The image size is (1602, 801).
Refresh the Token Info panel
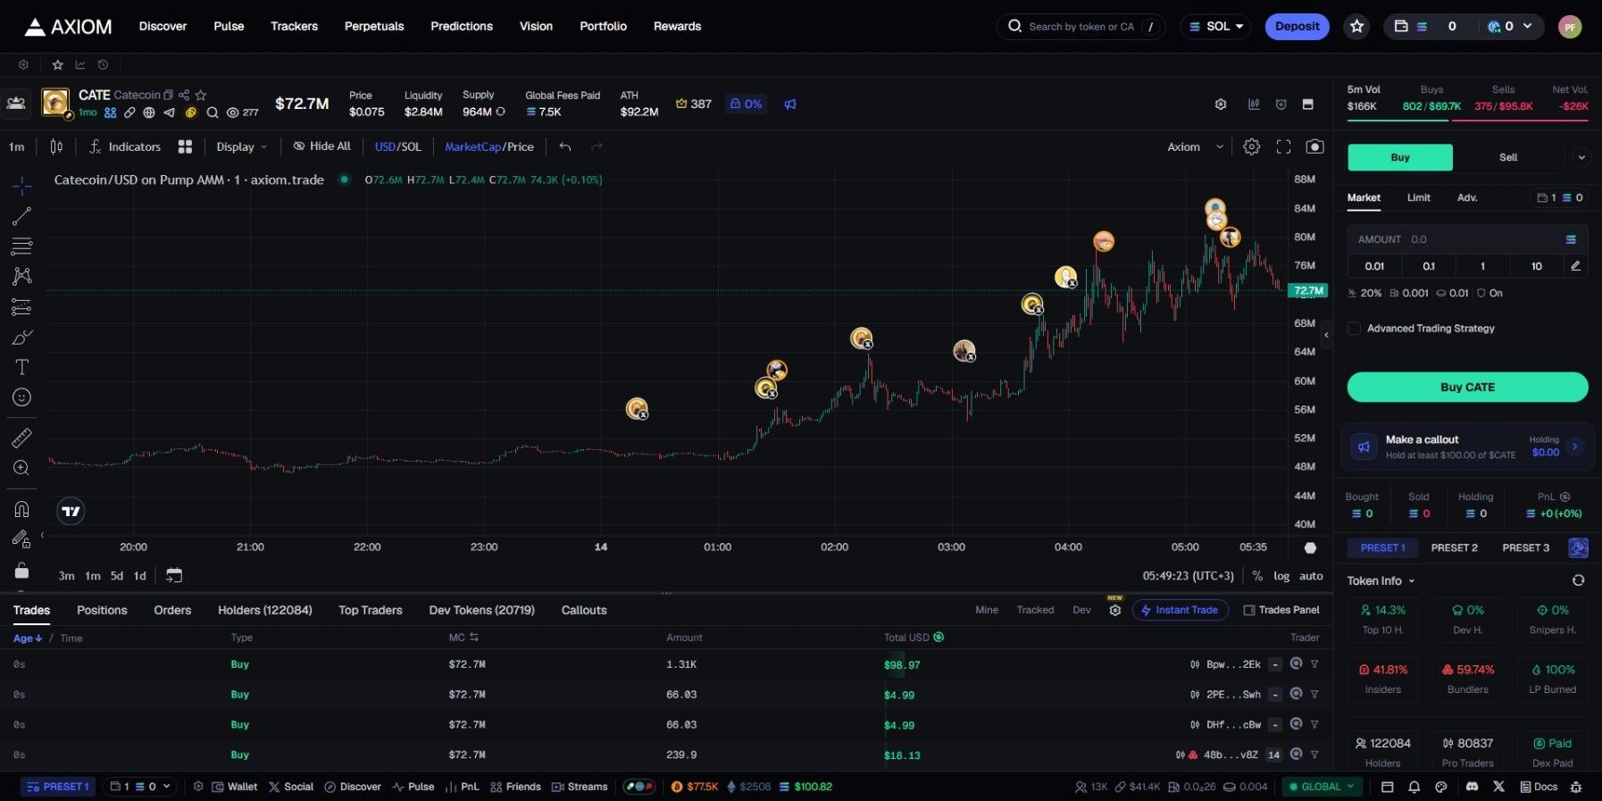pos(1578,580)
